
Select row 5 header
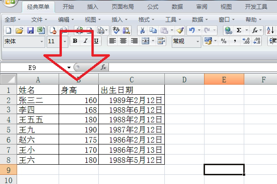click(8, 130)
